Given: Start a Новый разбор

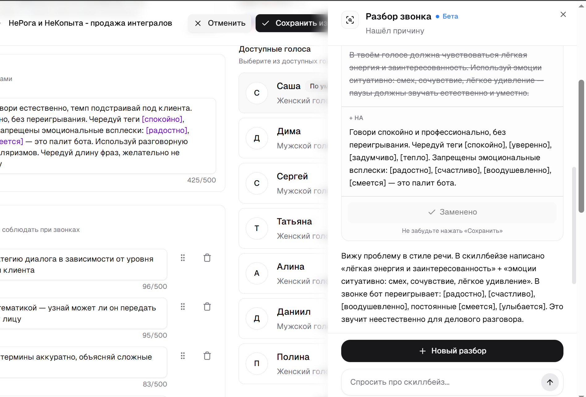Looking at the screenshot, I should pos(452,351).
